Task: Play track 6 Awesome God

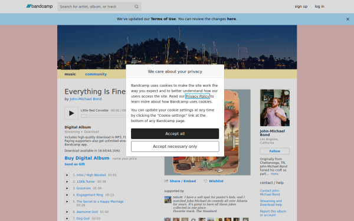Action: [67, 212]
